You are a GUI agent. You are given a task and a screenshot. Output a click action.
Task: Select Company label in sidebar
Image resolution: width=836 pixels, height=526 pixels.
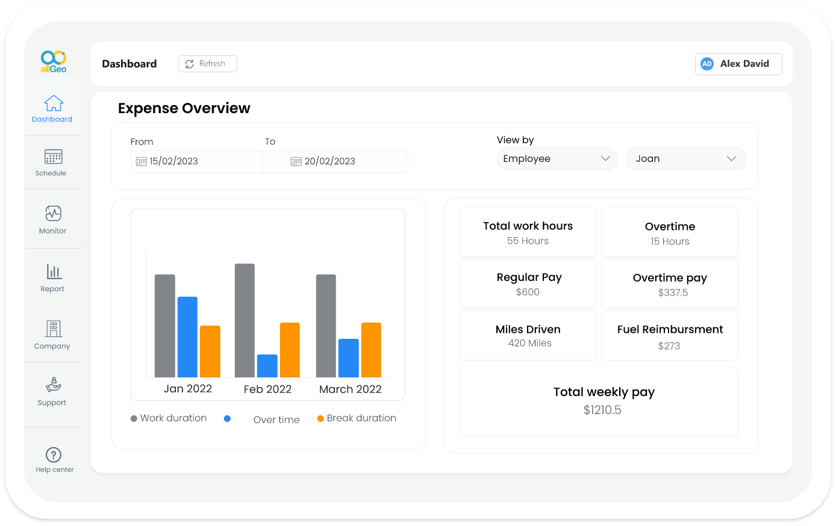[52, 346]
